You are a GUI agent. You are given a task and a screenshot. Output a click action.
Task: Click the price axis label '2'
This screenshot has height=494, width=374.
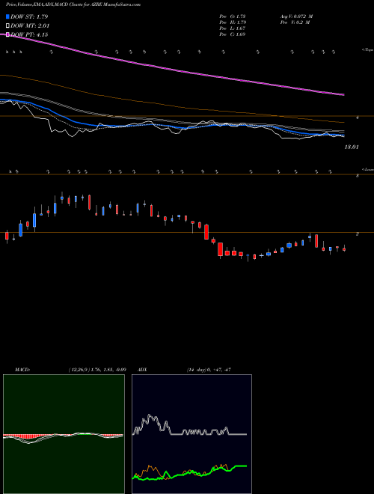tap(357, 234)
